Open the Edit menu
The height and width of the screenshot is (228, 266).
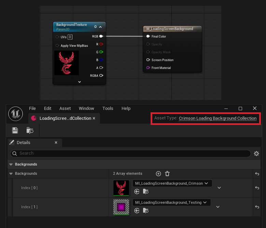pyautogui.click(x=48, y=109)
